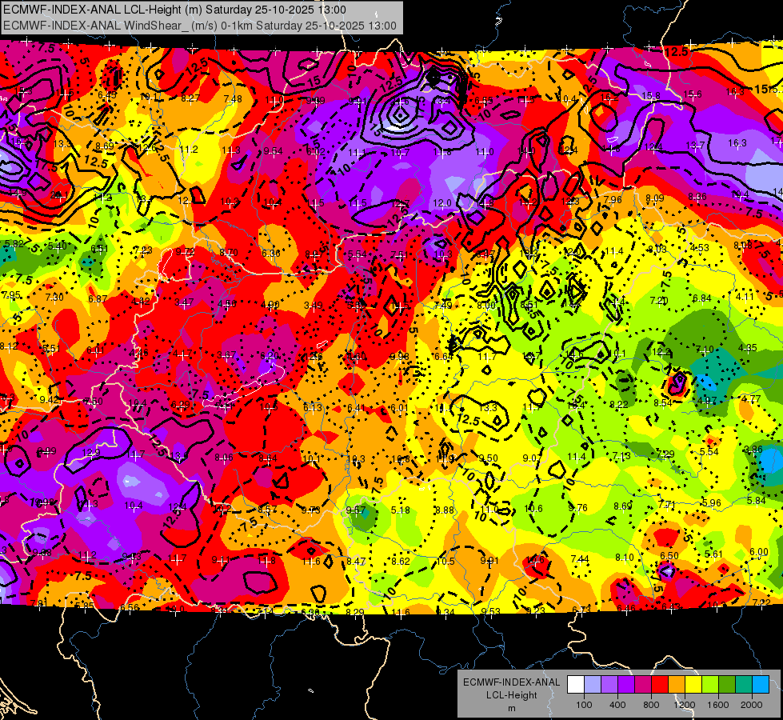Click the legend tick label 100
783x720 pixels.
[584, 705]
